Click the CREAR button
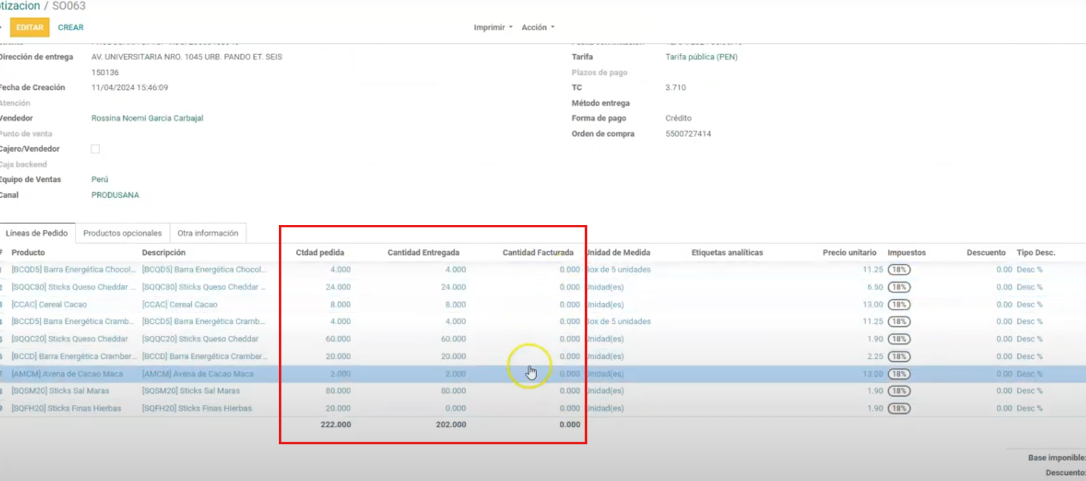The image size is (1086, 481). click(x=71, y=28)
